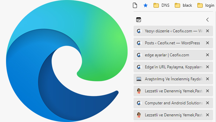
Task: Close the edge ayarlar | Ceofix.com tab
Action: (207, 55)
